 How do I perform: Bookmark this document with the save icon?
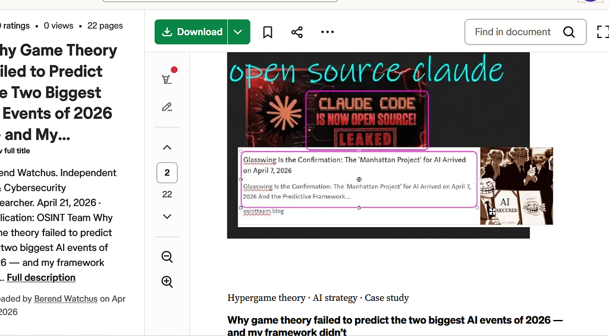268,32
